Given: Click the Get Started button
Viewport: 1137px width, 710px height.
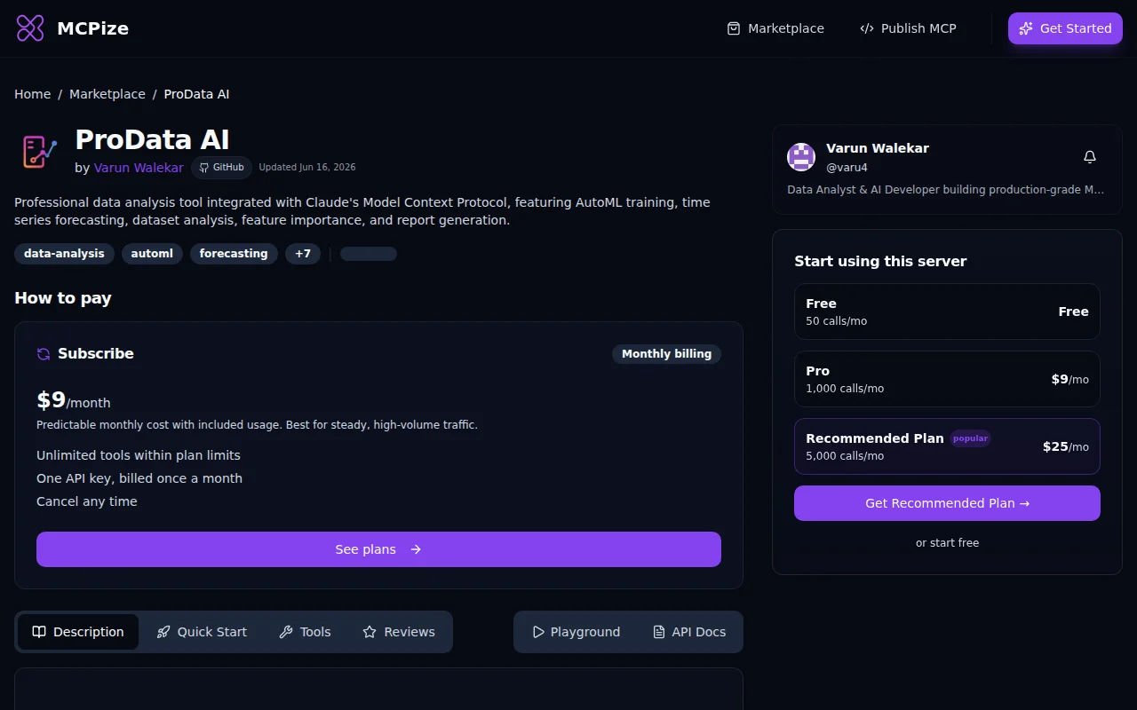Looking at the screenshot, I should point(1065,28).
